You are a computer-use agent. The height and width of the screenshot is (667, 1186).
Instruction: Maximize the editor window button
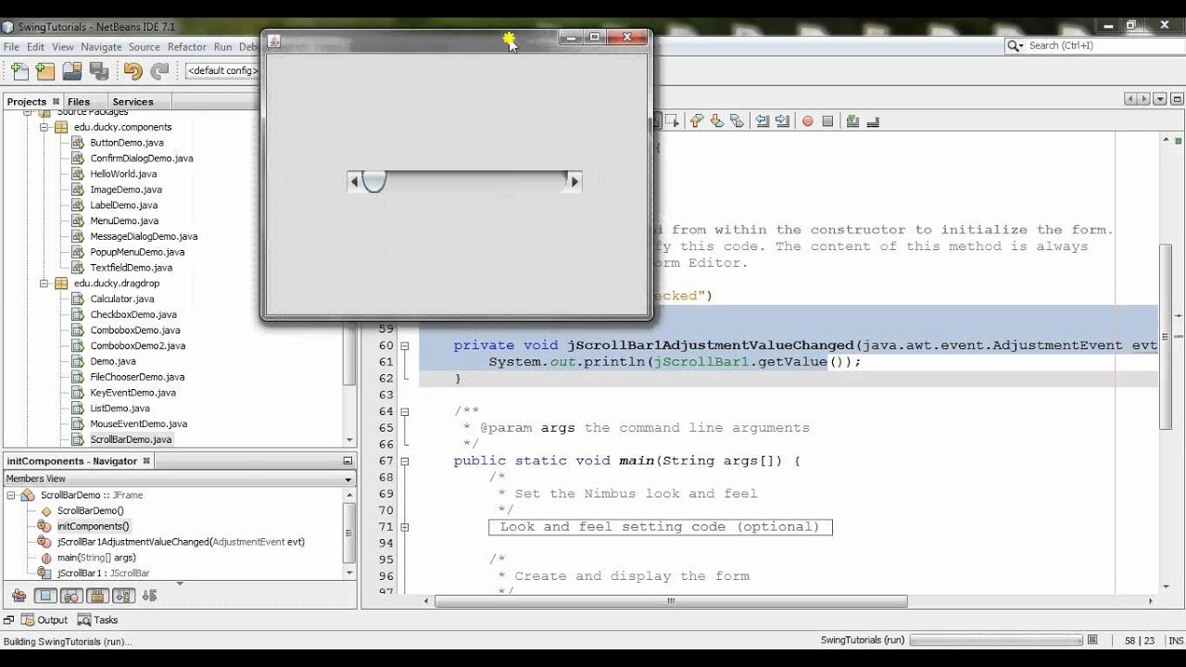click(x=1177, y=99)
